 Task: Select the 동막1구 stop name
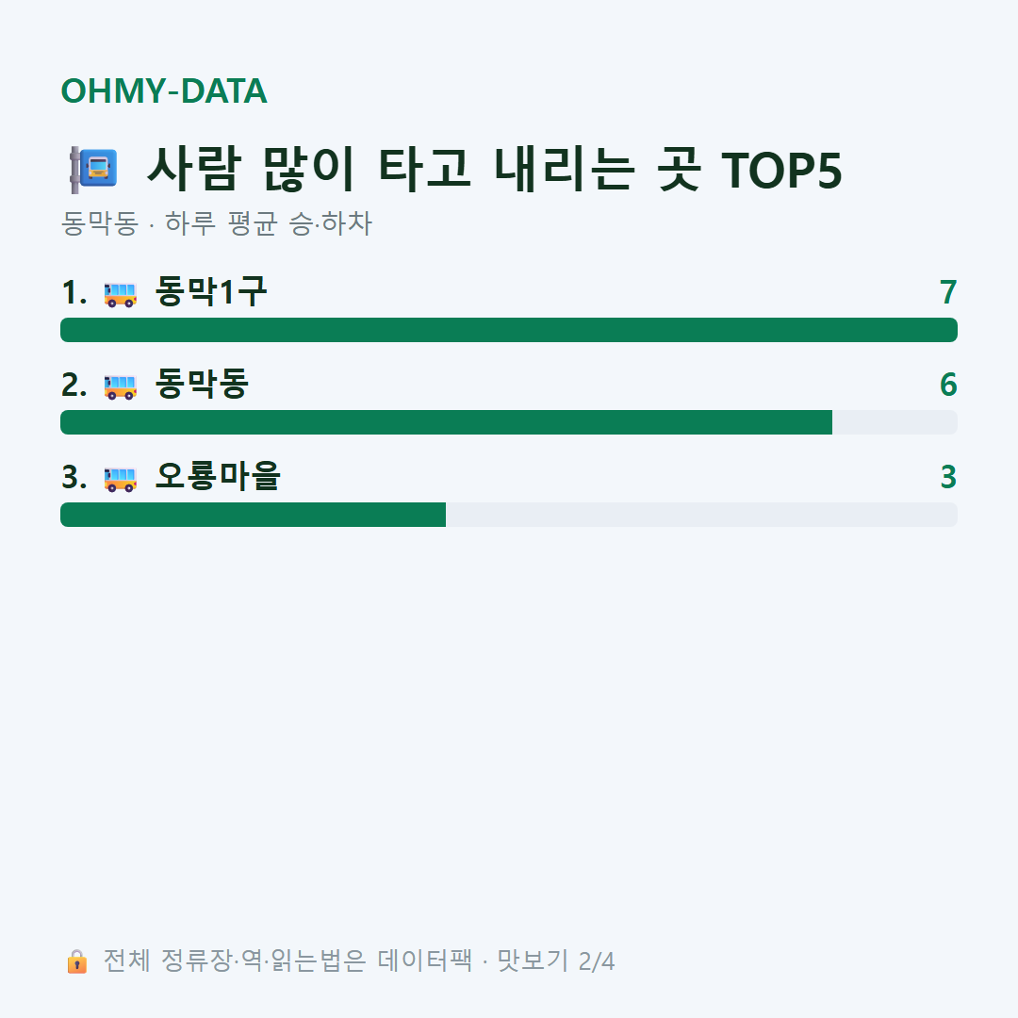(211, 291)
